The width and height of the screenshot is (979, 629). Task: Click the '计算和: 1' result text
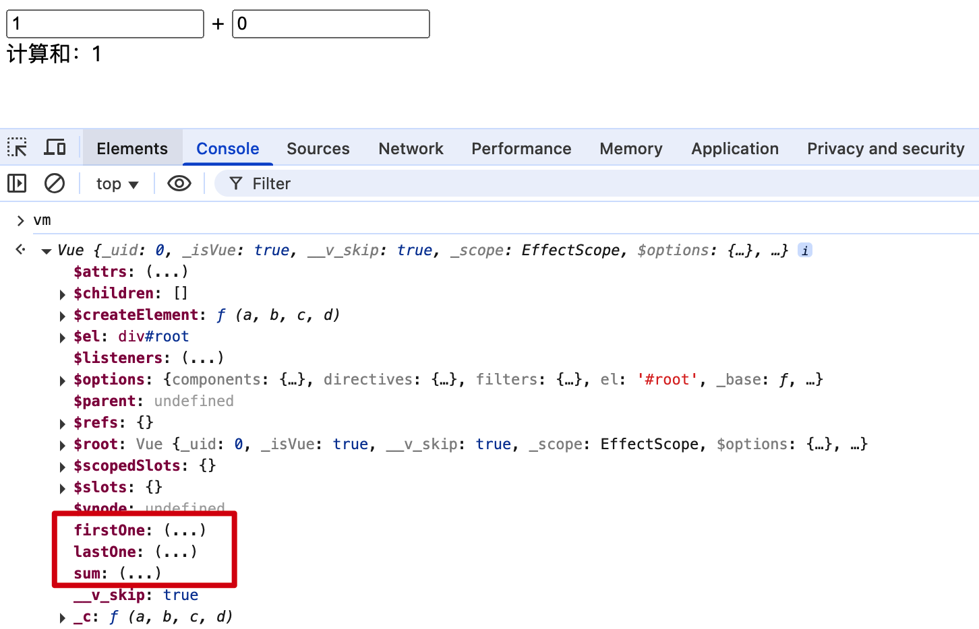pyautogui.click(x=54, y=54)
